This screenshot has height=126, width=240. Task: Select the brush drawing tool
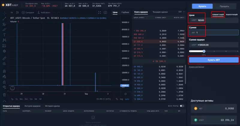coord(4,29)
